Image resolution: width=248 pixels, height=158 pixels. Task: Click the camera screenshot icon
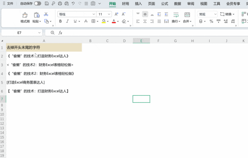click(x=93, y=3)
